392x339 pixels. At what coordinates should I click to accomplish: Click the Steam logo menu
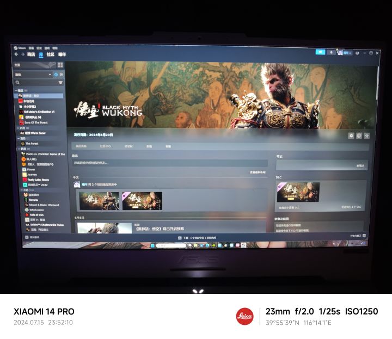(20, 48)
